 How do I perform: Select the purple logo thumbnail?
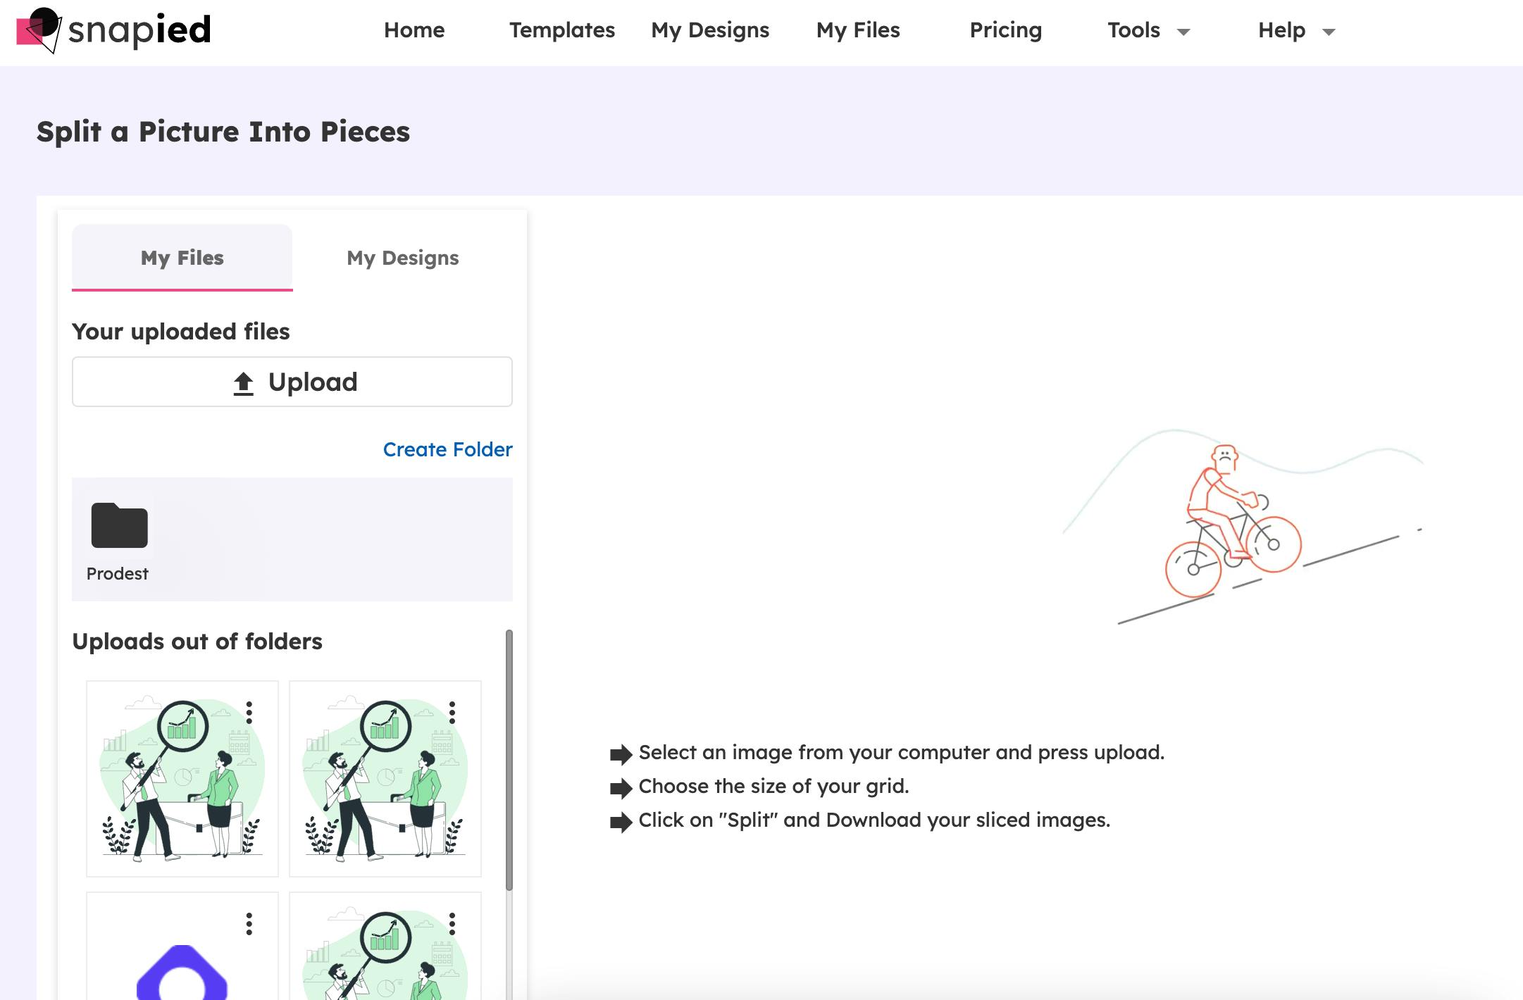tap(182, 946)
